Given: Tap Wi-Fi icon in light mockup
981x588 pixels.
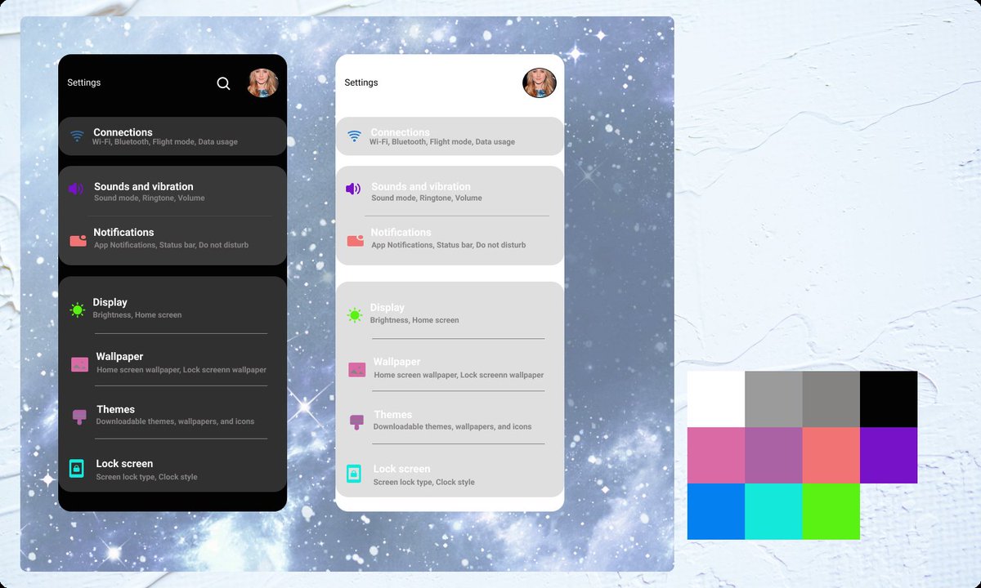Looking at the screenshot, I should point(354,136).
